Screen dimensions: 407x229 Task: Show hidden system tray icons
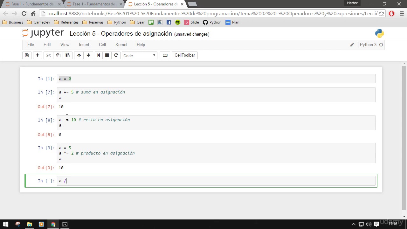click(x=353, y=224)
